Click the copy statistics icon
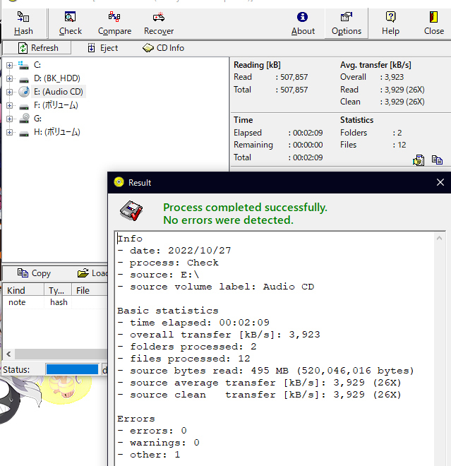Viewport: 451px width, 466px height. [x=437, y=160]
